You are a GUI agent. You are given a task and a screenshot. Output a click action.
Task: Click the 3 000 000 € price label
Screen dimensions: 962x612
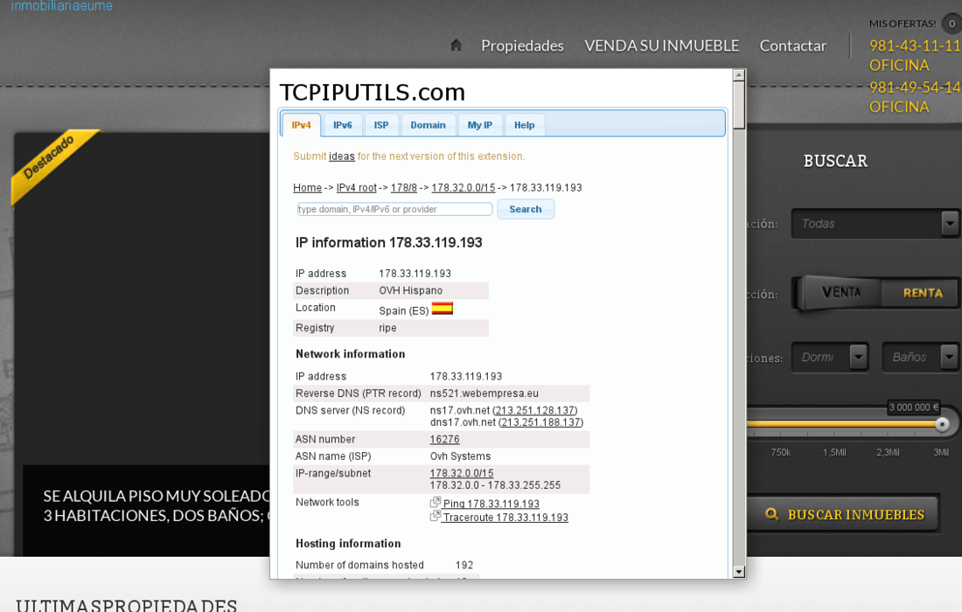point(914,407)
